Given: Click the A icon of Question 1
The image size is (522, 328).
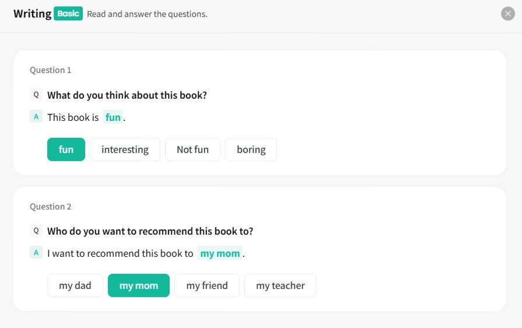Looking at the screenshot, I should (36, 117).
